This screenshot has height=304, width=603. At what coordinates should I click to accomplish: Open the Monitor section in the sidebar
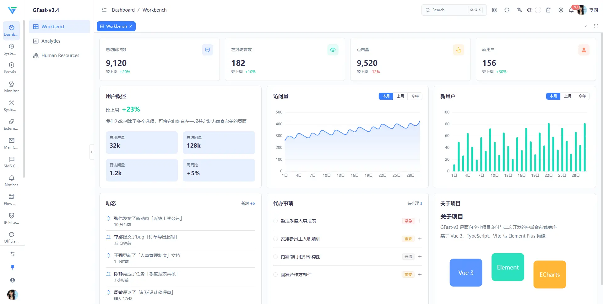point(12,87)
